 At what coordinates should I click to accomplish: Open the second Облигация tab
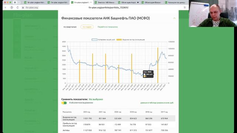151,3
